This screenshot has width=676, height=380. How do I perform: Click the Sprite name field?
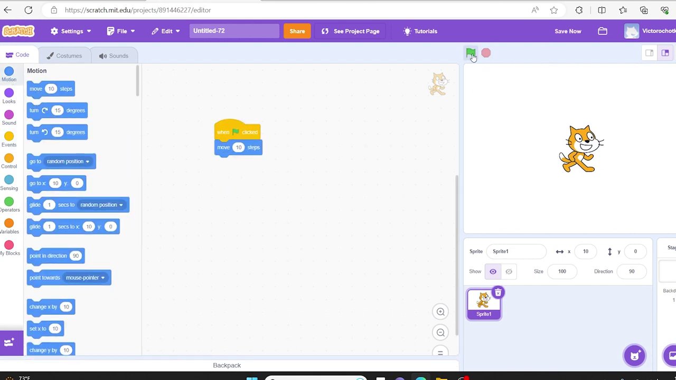tap(516, 251)
